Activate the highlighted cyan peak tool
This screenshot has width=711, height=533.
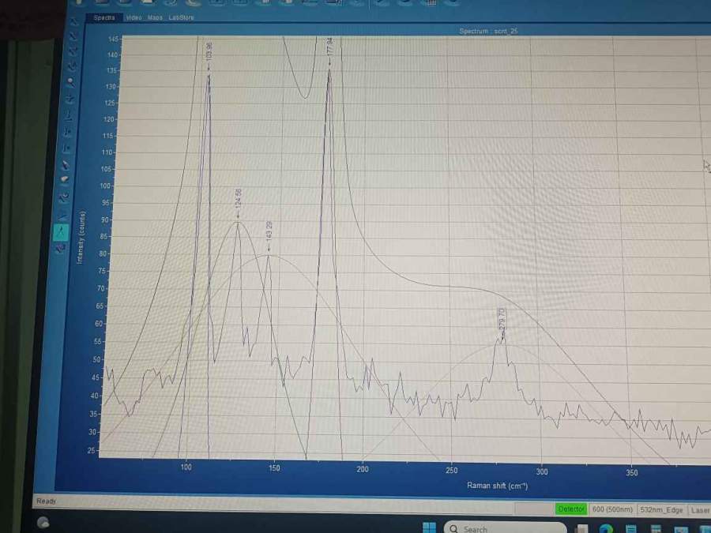point(61,232)
